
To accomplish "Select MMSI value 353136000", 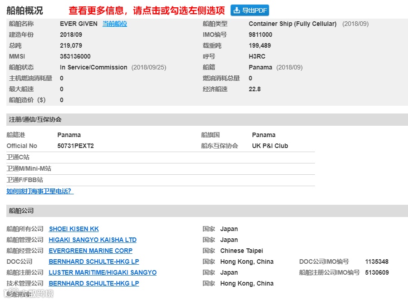I will (75, 56).
